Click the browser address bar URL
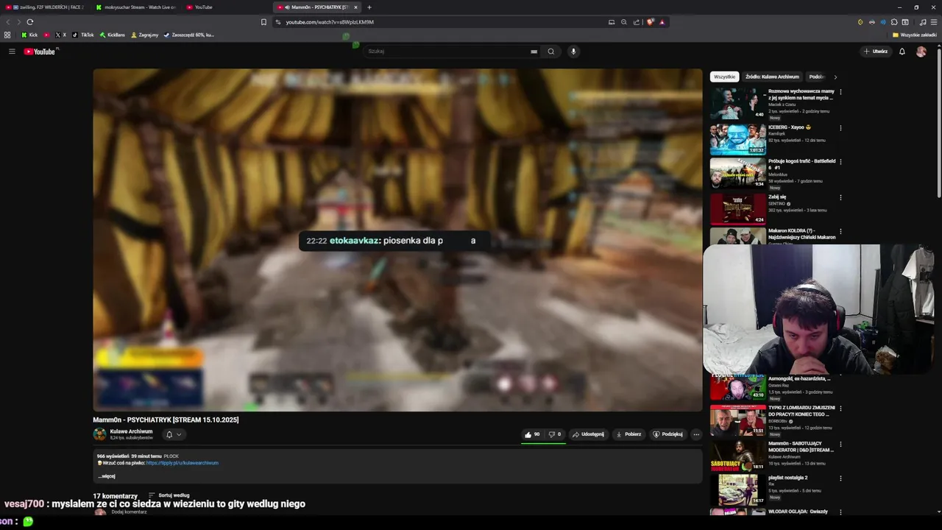 tap(330, 22)
